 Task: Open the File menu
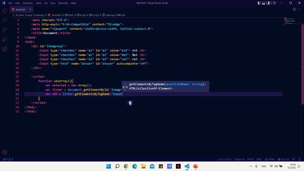pyautogui.click(x=10, y=3)
